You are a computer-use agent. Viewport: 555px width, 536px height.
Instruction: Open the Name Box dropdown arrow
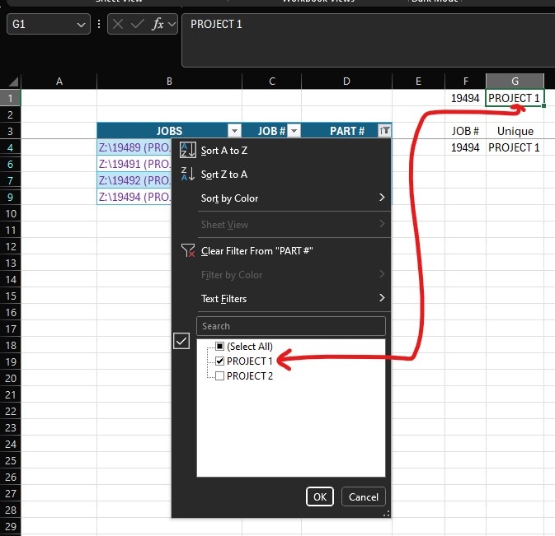tap(81, 25)
